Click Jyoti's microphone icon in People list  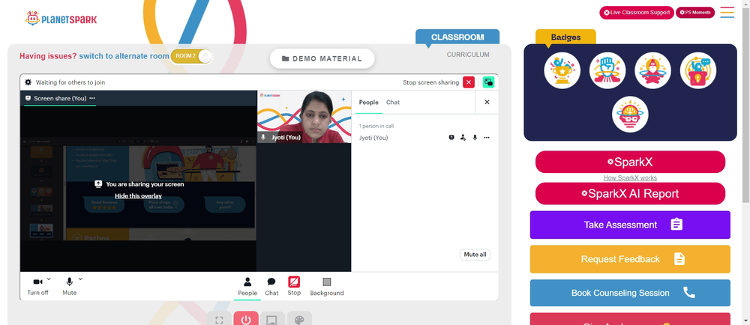[475, 138]
